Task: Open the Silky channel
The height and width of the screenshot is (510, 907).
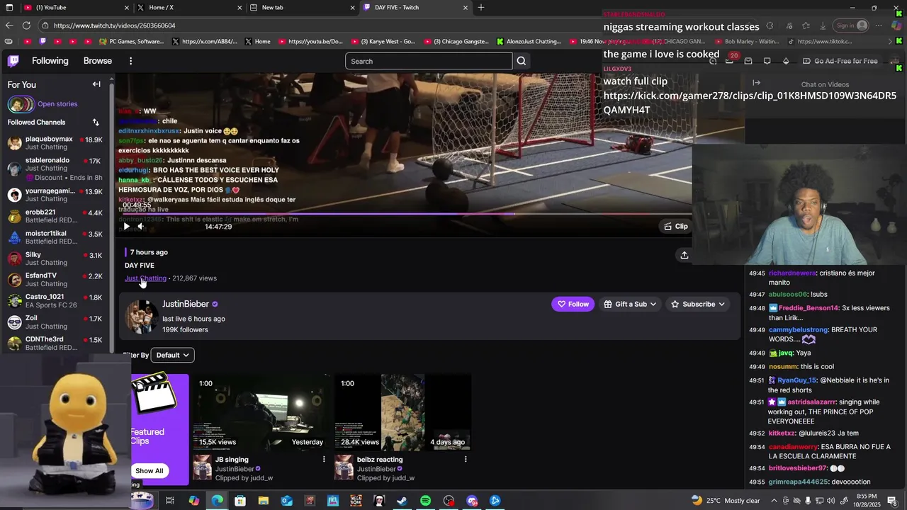Action: [x=55, y=259]
